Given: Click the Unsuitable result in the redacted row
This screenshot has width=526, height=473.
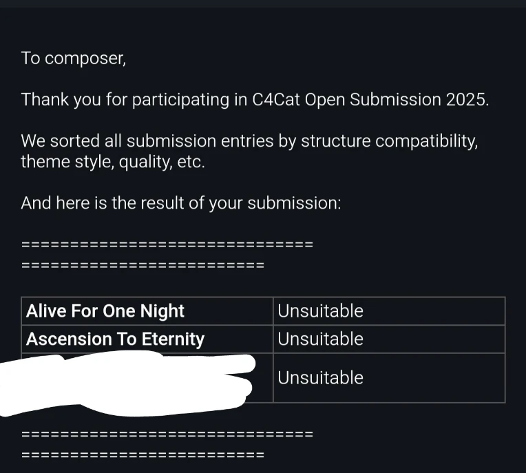Looking at the screenshot, I should click(x=320, y=378).
